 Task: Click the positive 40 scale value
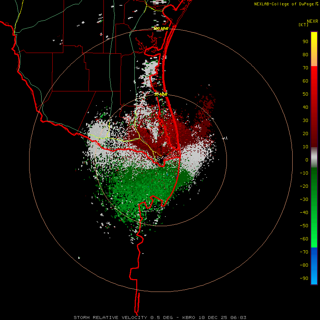pyautogui.click(x=305, y=107)
